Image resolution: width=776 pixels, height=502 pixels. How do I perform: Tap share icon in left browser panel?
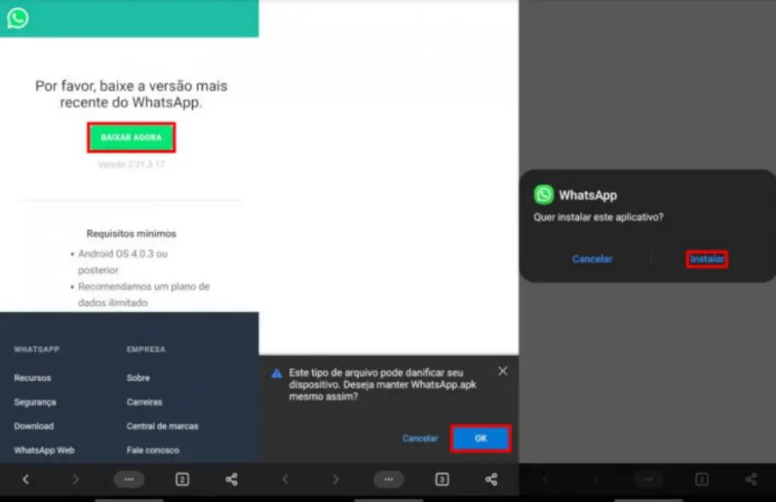pyautogui.click(x=232, y=479)
